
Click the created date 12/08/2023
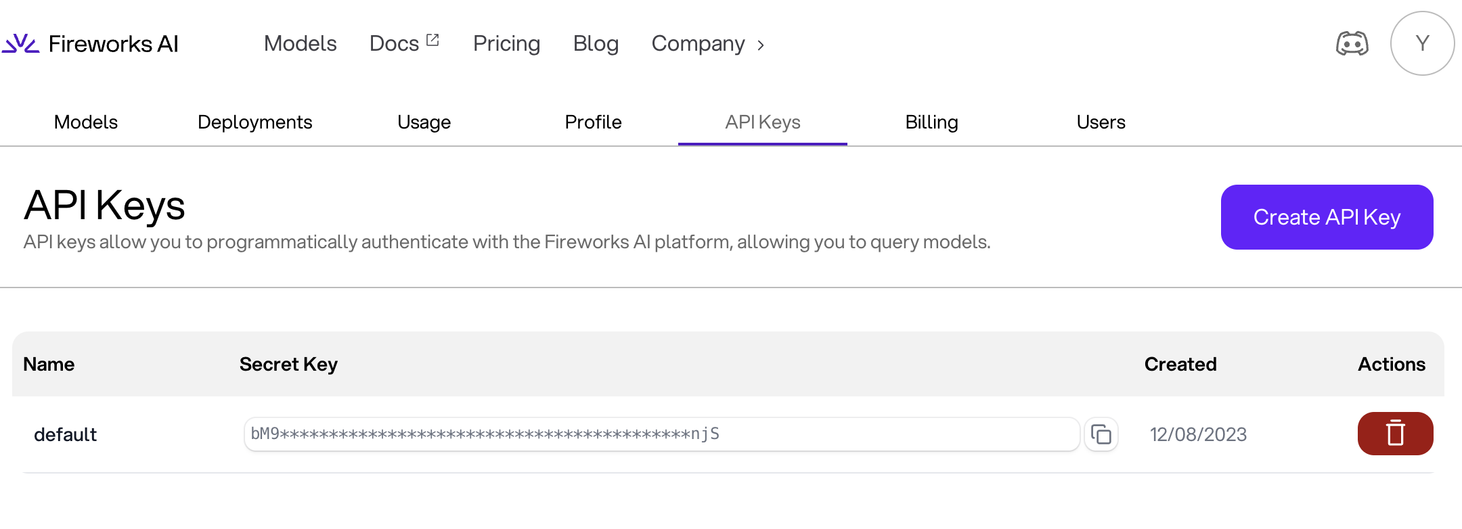tap(1198, 434)
